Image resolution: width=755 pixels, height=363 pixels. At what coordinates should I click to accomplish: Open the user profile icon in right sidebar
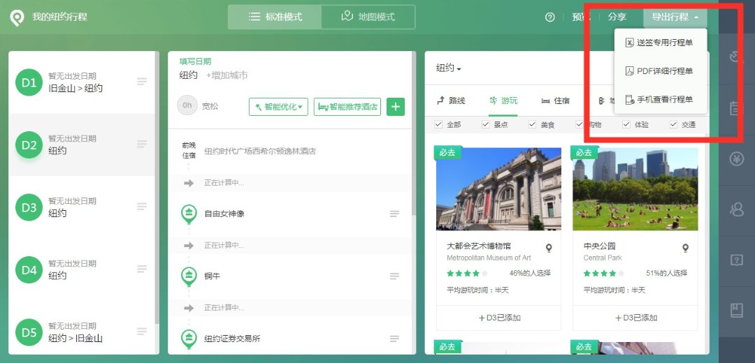coord(736,209)
